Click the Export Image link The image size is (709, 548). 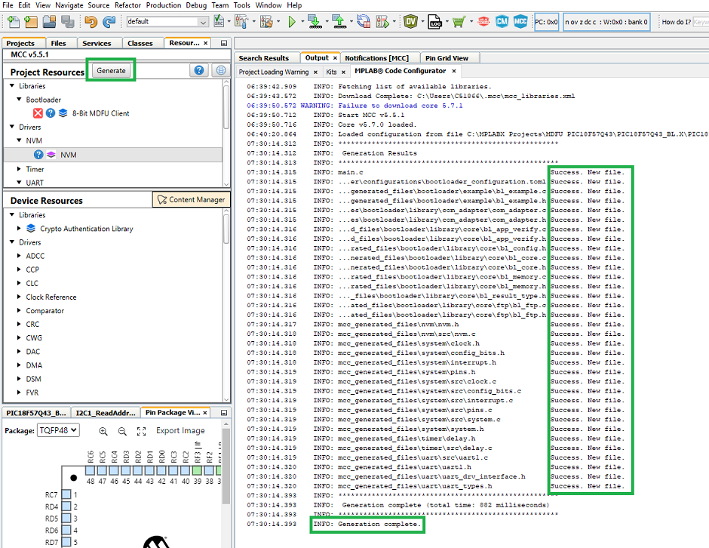(180, 431)
